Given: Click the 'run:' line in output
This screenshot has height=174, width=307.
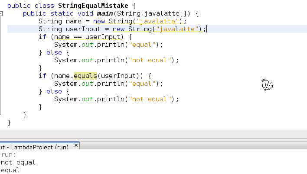Looking at the screenshot, I should pos(9,155).
